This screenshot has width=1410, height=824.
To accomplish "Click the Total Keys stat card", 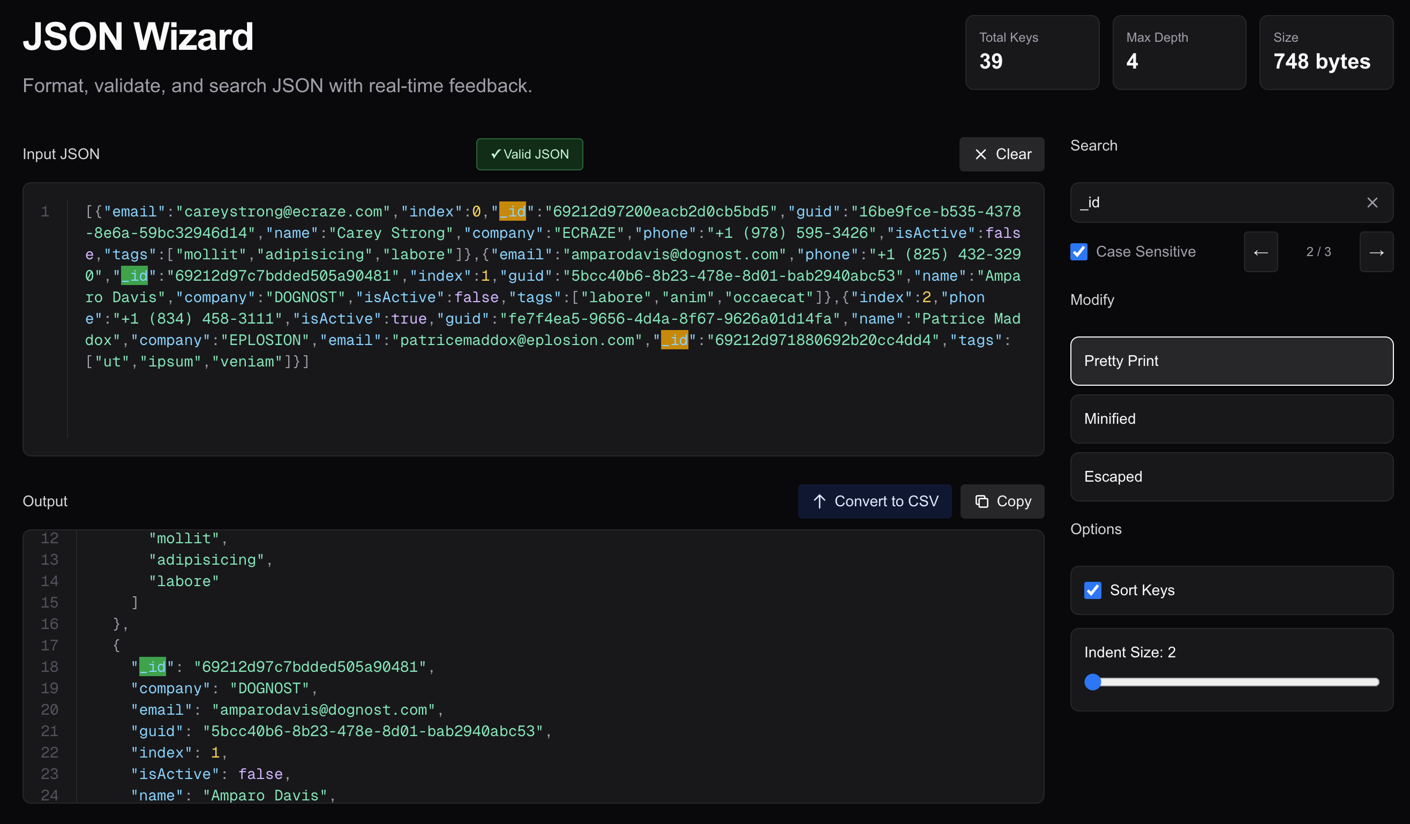I will [x=1032, y=52].
